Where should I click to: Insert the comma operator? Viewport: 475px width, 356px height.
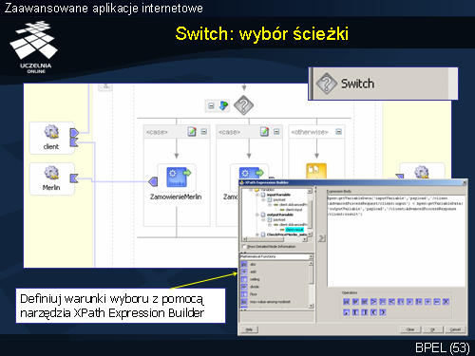click(x=347, y=312)
